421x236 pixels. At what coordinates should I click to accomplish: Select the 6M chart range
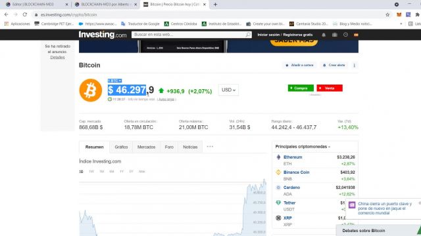point(112,172)
